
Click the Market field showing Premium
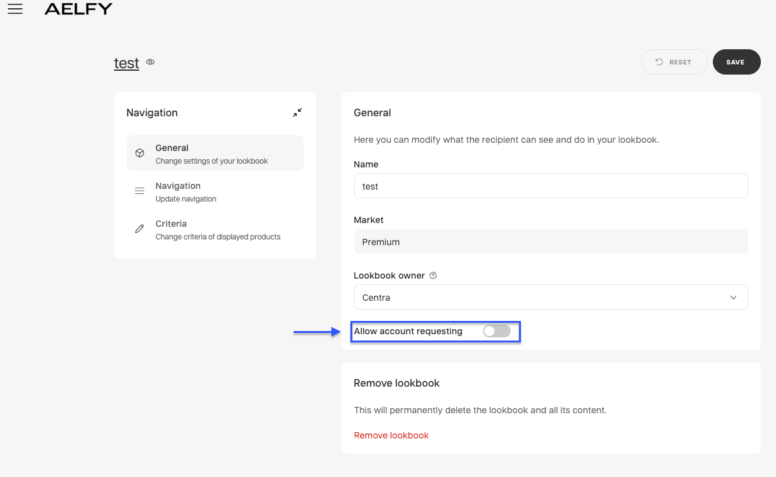pyautogui.click(x=551, y=242)
